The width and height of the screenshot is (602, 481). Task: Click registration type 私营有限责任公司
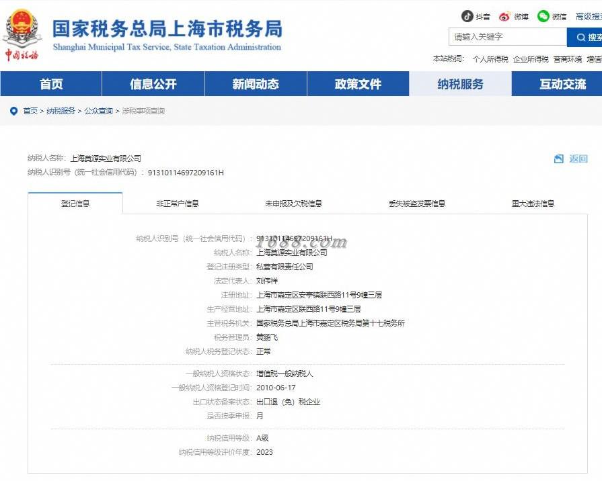pos(285,267)
